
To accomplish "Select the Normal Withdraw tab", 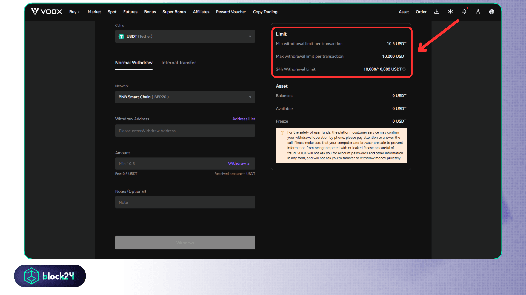I will [134, 63].
